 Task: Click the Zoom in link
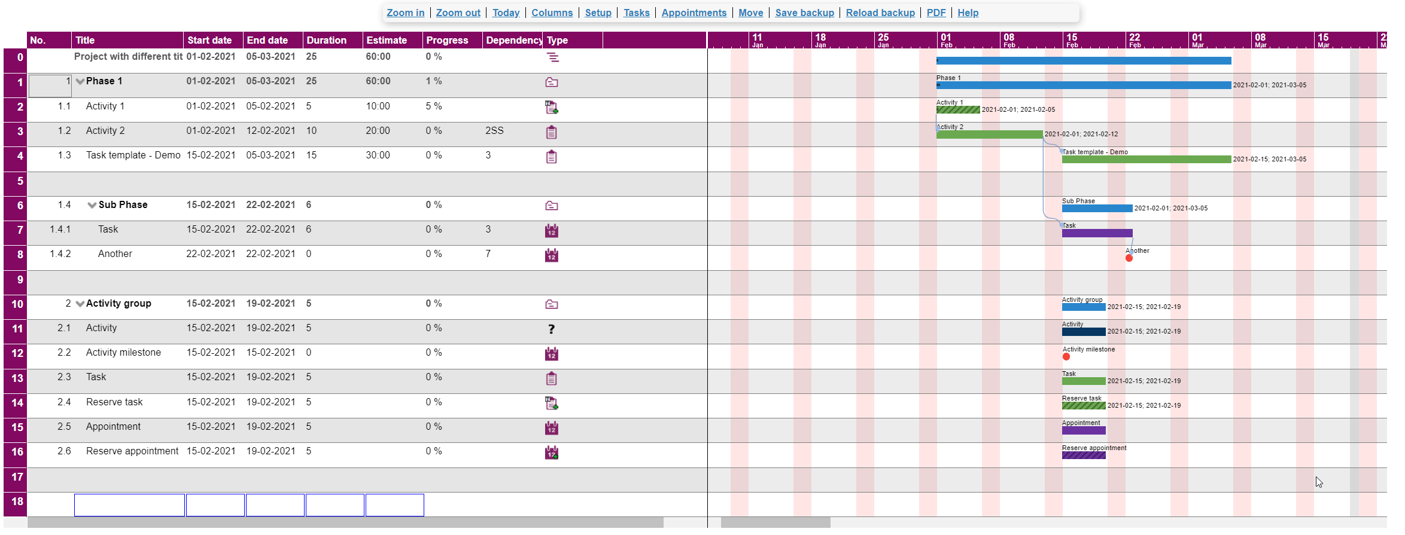point(405,13)
